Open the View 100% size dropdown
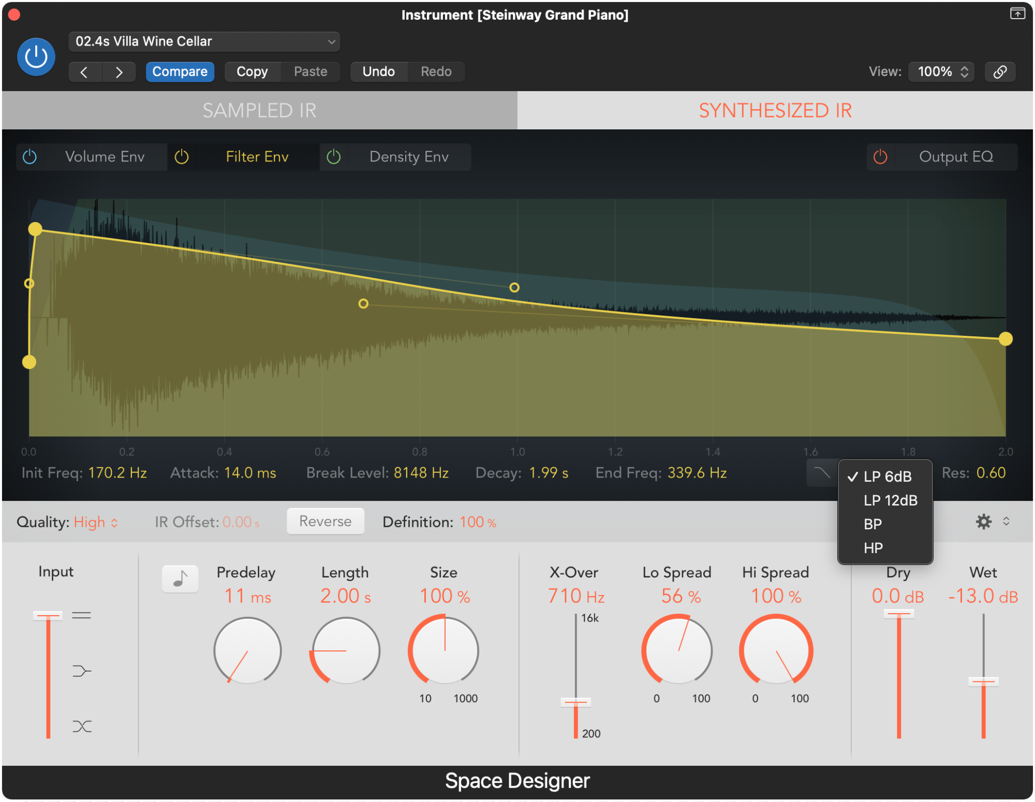 coord(942,71)
